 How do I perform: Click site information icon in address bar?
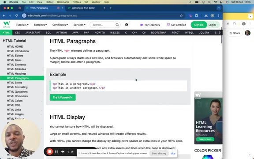(24, 15)
